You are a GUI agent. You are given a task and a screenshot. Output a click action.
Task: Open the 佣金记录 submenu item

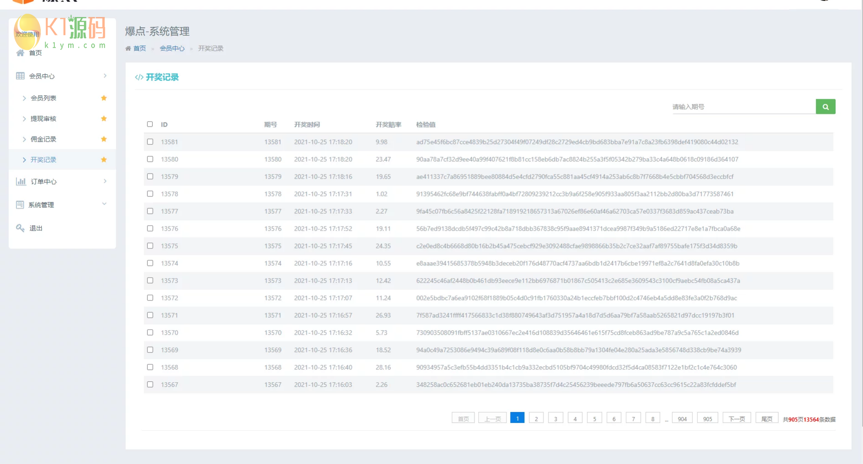[43, 139]
